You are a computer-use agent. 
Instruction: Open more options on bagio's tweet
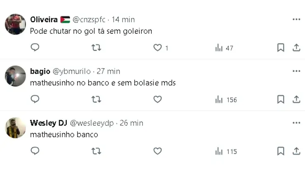[296, 71]
